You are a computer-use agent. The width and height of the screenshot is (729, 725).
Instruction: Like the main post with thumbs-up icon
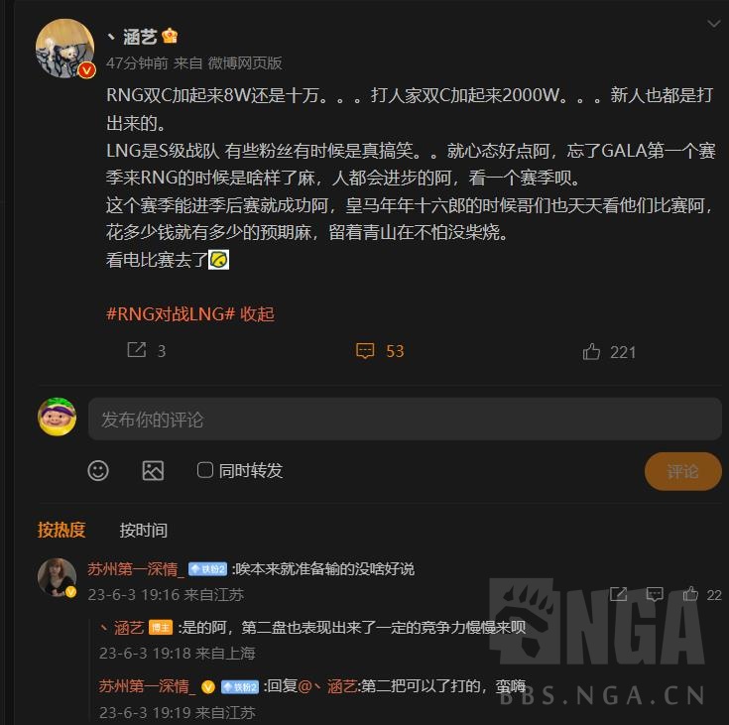click(x=591, y=351)
